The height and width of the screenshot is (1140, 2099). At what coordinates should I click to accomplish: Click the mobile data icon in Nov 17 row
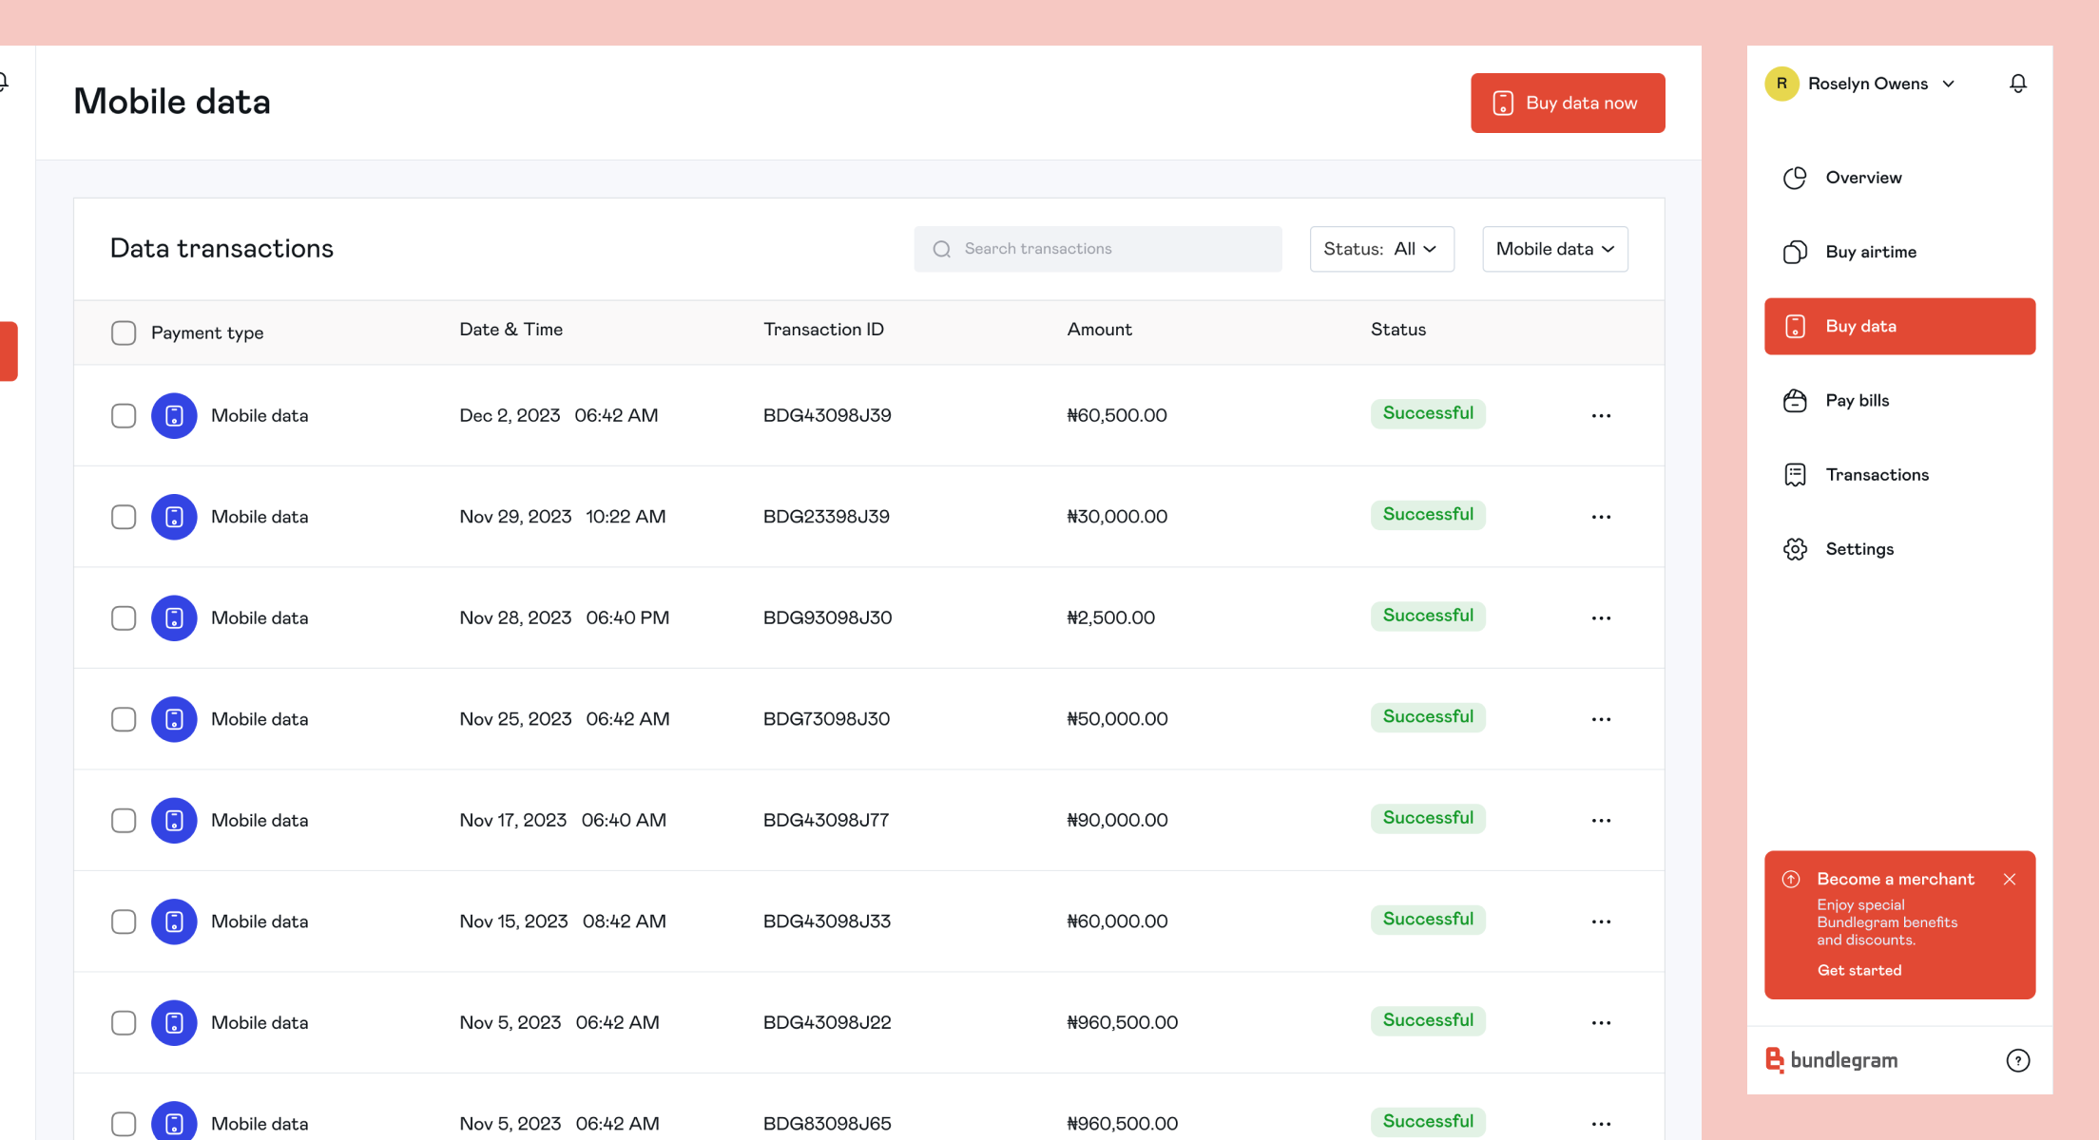point(174,820)
